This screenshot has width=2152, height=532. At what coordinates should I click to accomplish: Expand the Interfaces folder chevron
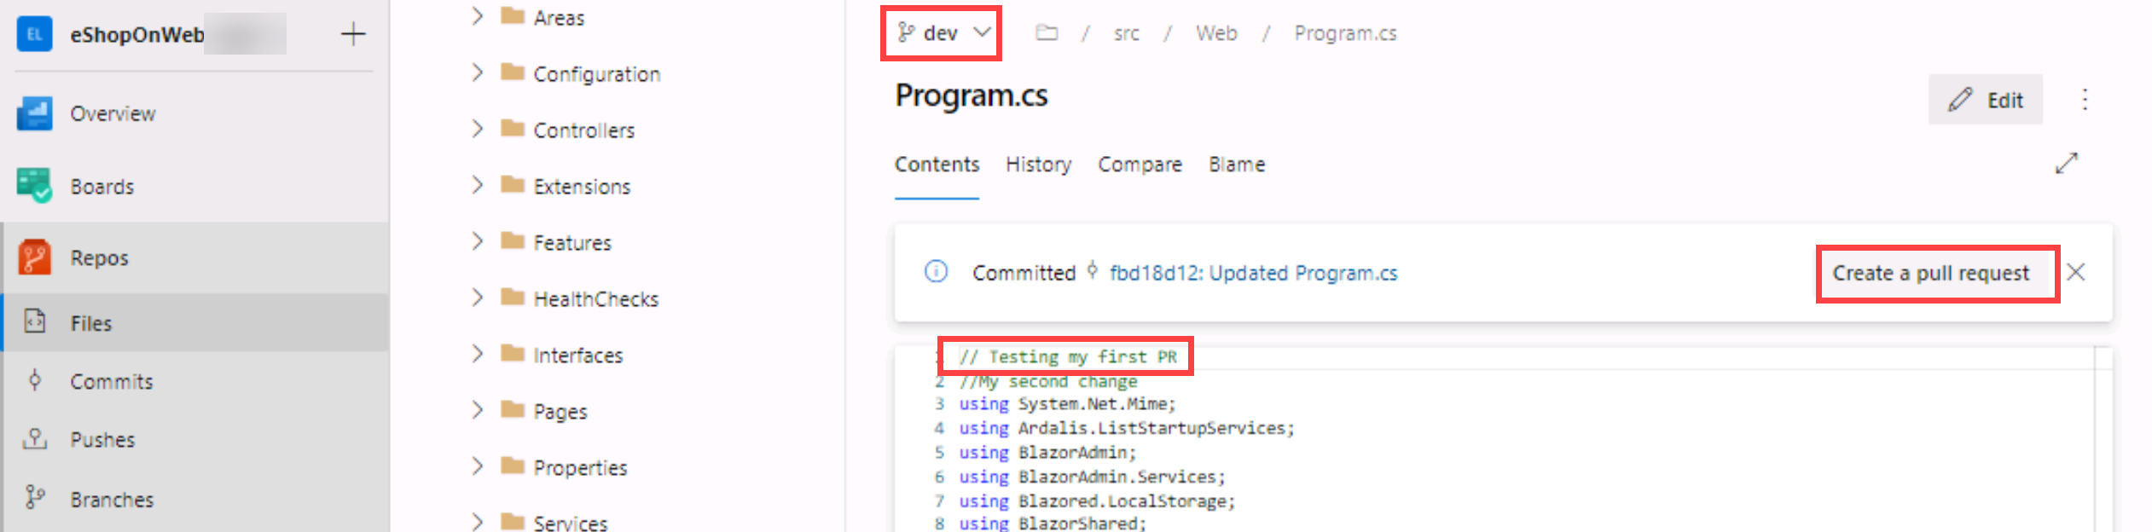pyautogui.click(x=477, y=354)
